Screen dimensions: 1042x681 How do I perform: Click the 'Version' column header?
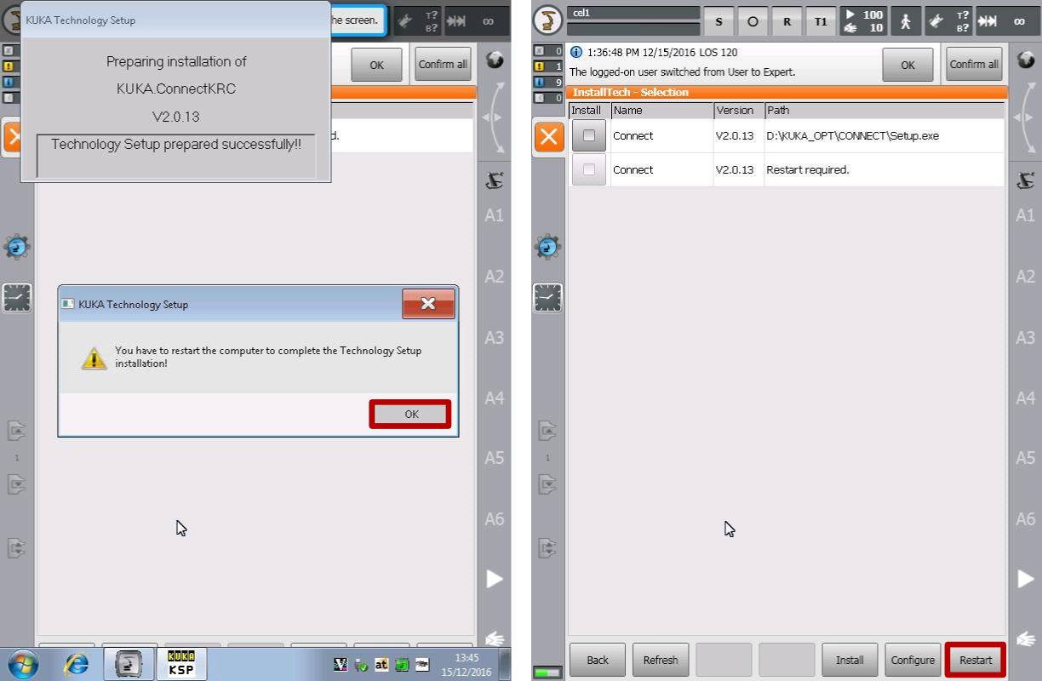coord(737,111)
